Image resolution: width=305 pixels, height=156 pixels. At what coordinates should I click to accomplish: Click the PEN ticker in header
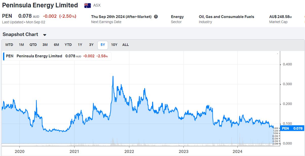point(7,16)
